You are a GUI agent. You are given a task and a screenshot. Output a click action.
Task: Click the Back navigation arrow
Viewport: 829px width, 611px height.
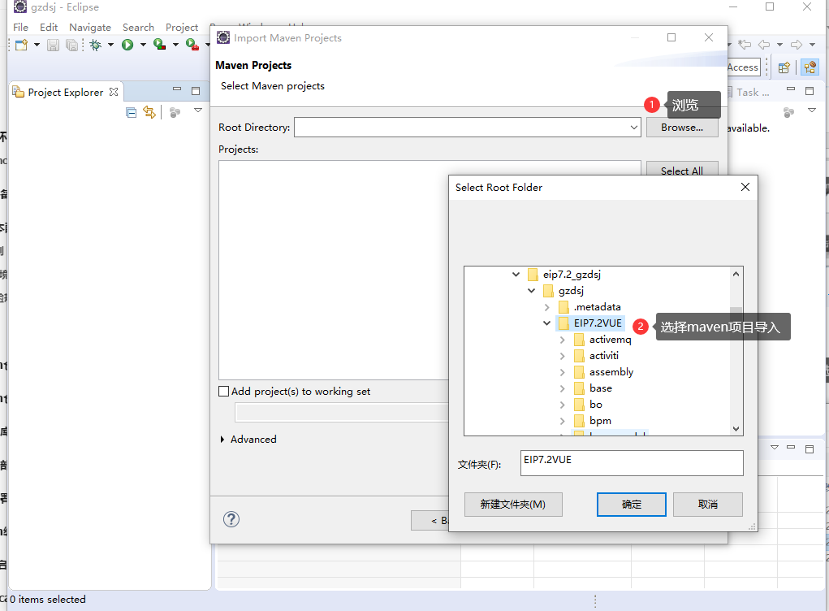tap(764, 45)
